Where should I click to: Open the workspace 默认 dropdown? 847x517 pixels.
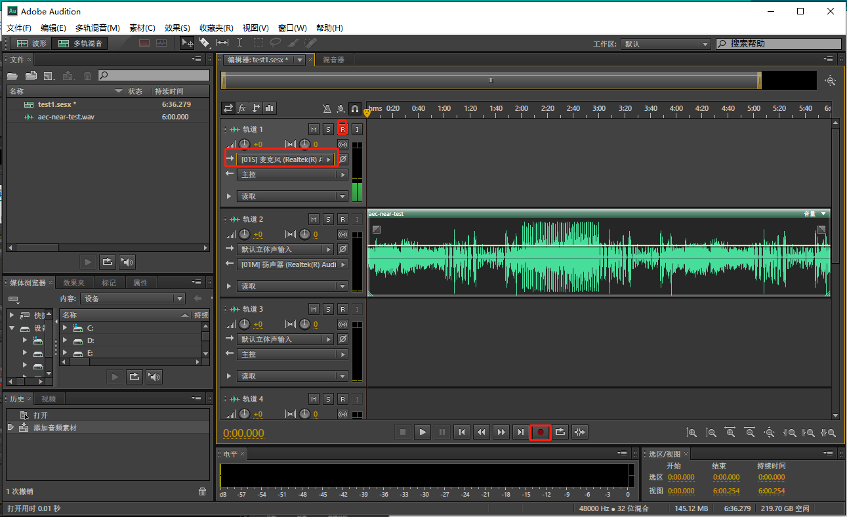(x=665, y=44)
